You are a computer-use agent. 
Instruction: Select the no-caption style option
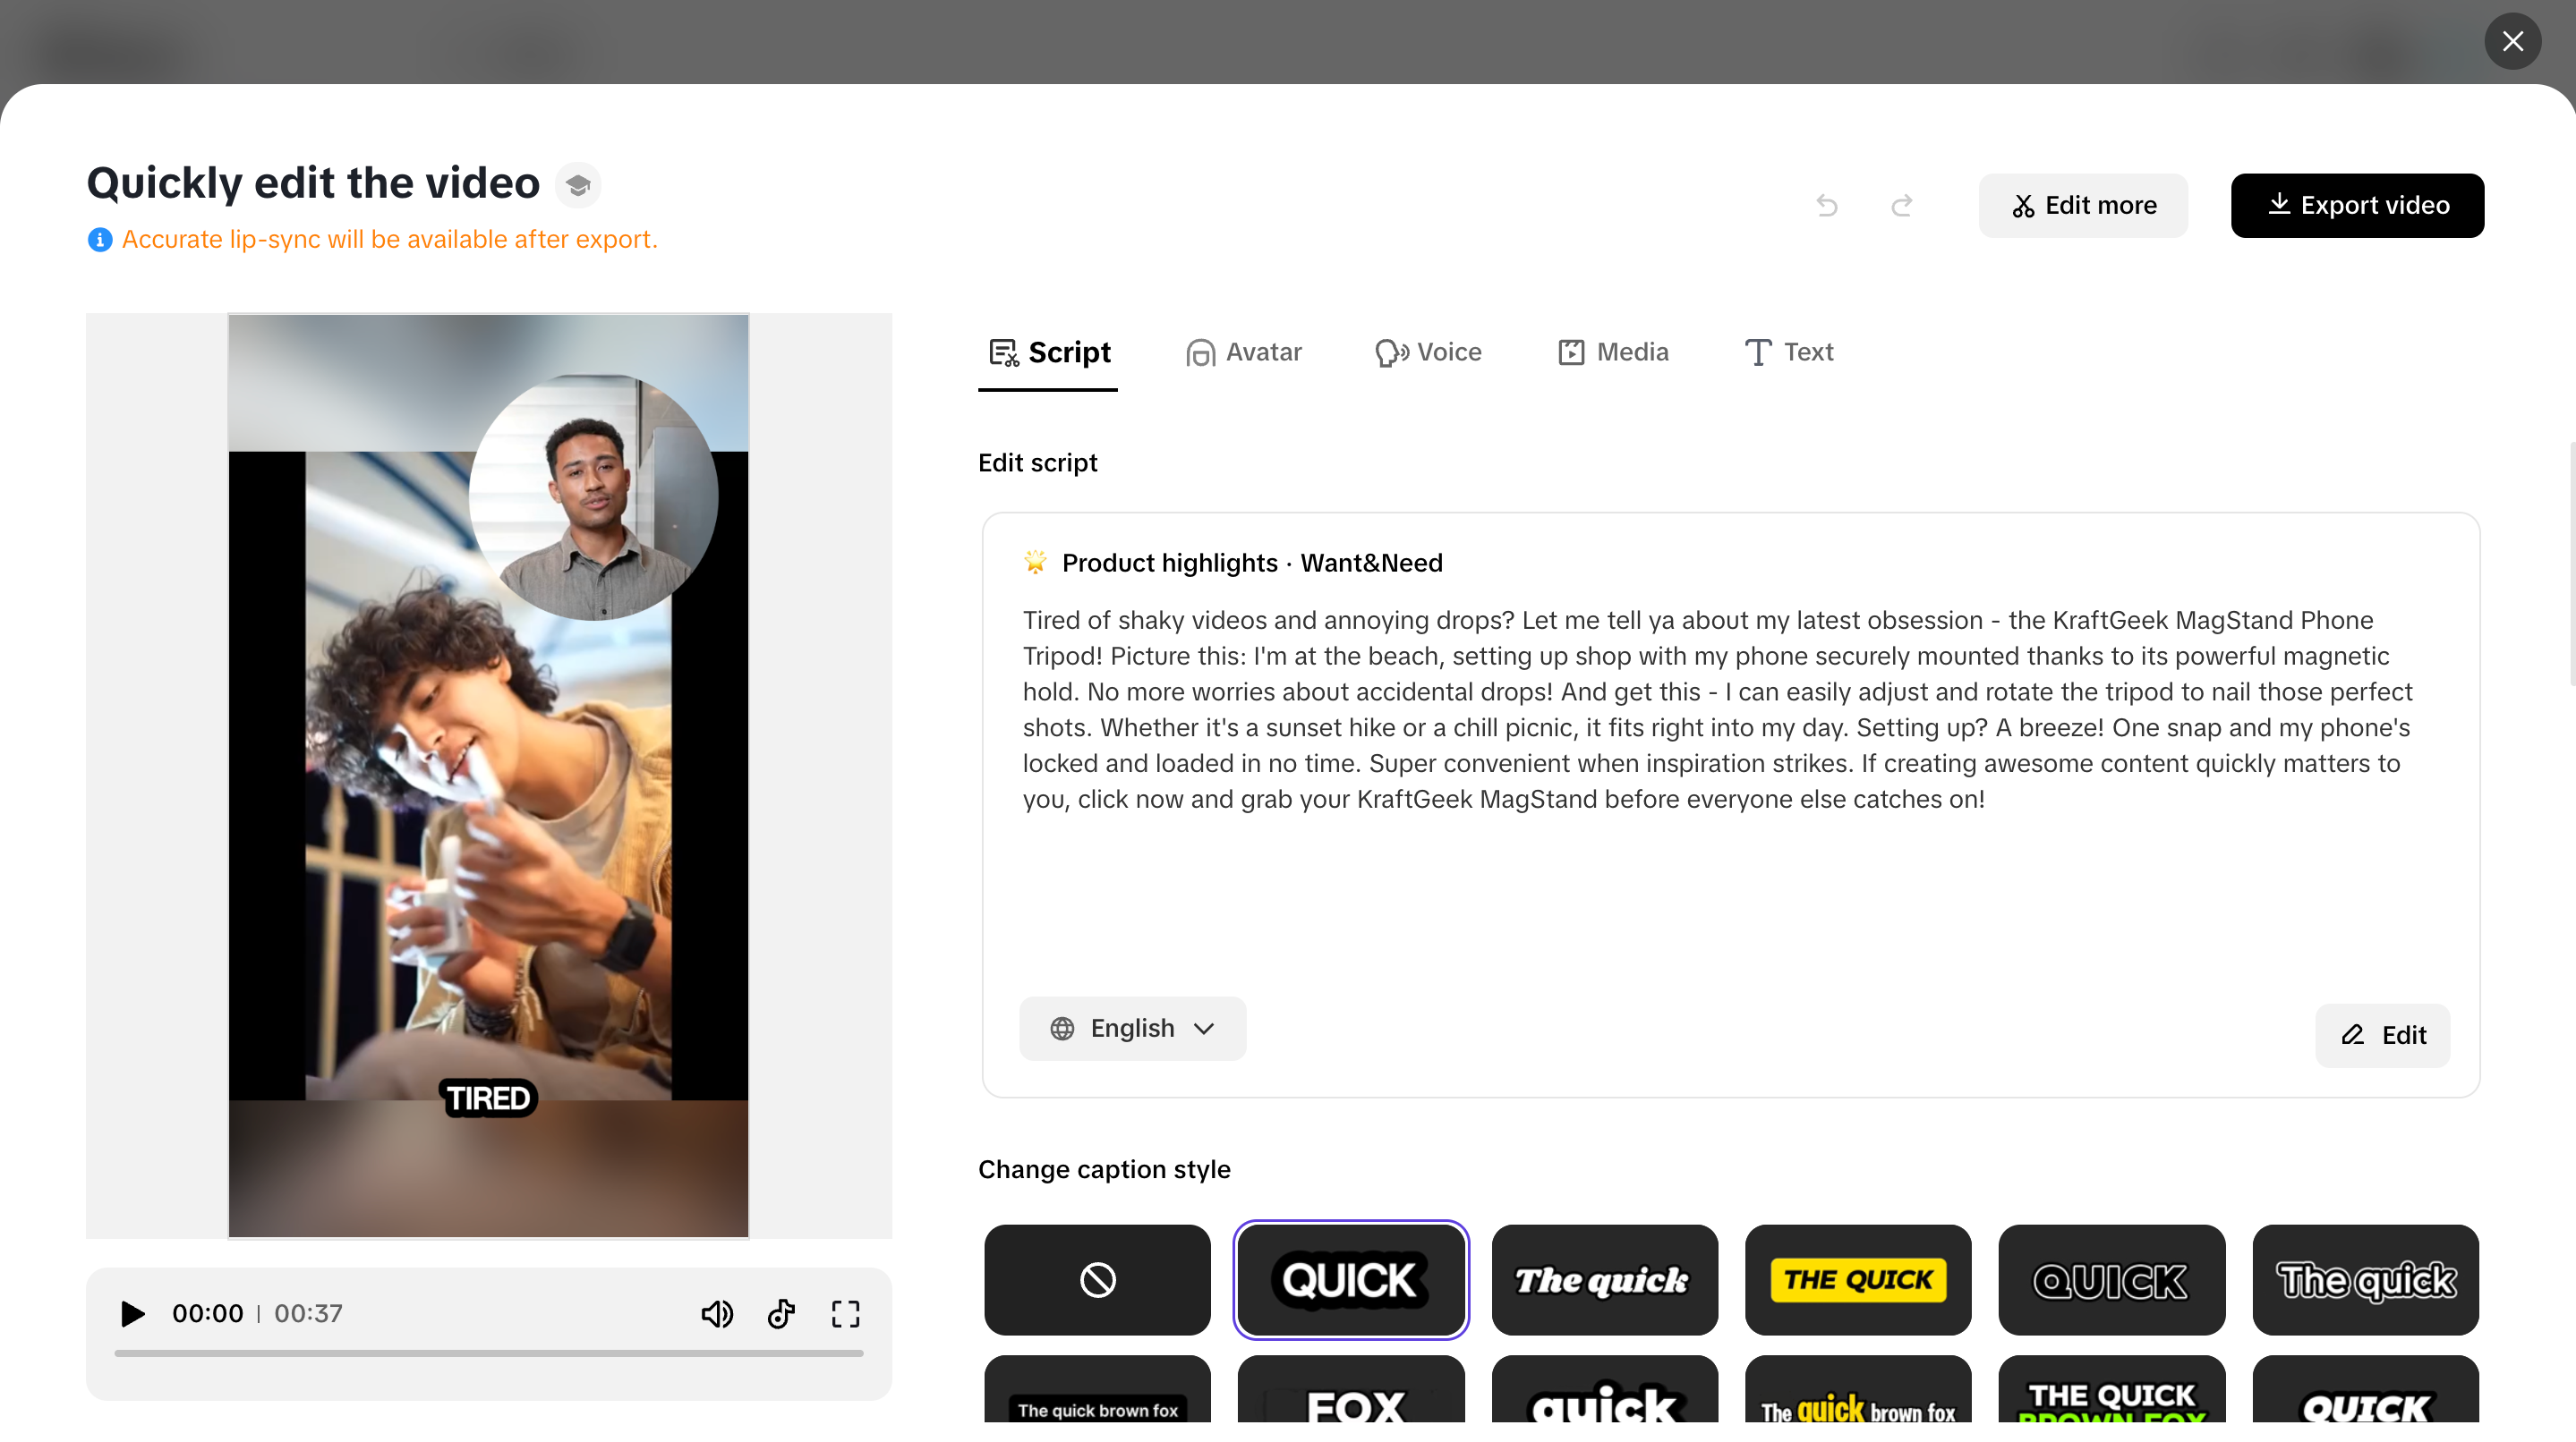[1097, 1279]
